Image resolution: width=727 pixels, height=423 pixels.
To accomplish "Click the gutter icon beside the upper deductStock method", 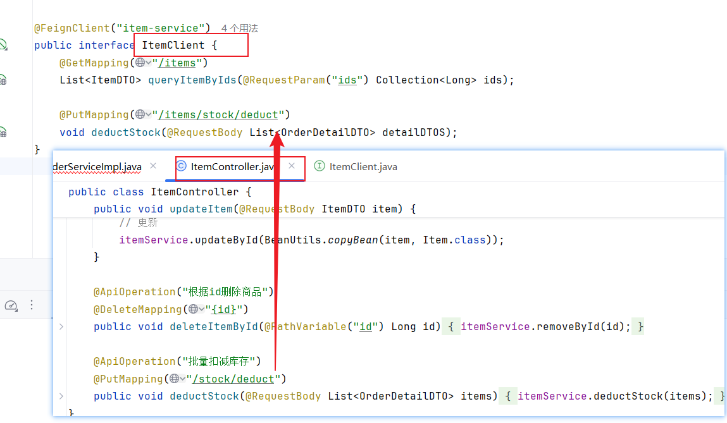I will (x=3, y=133).
